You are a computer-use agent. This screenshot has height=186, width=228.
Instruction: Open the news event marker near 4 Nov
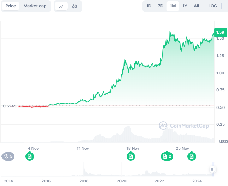[x=30, y=156]
